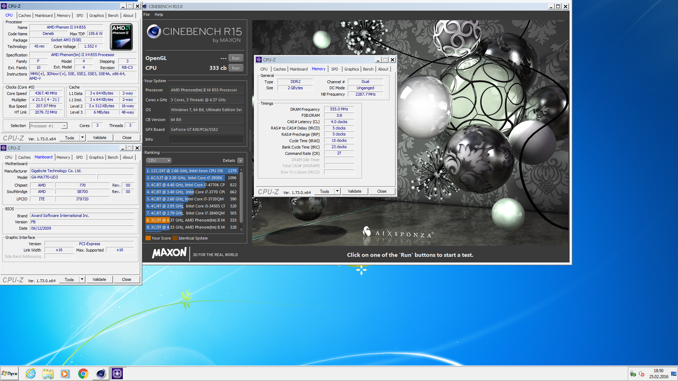Click the AIXSPONZA logo in the render view

point(398,233)
